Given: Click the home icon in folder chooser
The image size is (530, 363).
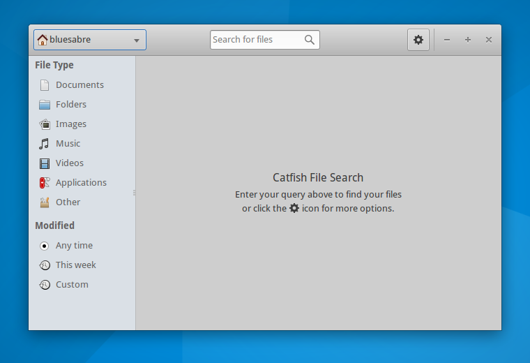Looking at the screenshot, I should 43,40.
